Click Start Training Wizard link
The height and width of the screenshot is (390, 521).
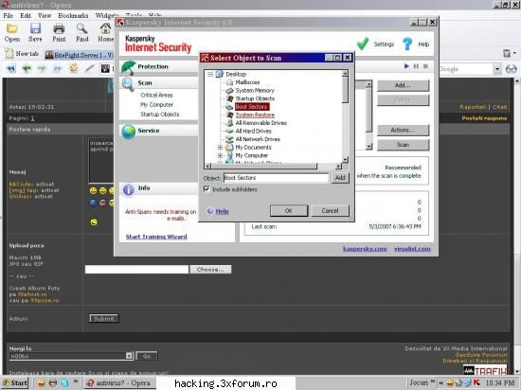click(156, 237)
